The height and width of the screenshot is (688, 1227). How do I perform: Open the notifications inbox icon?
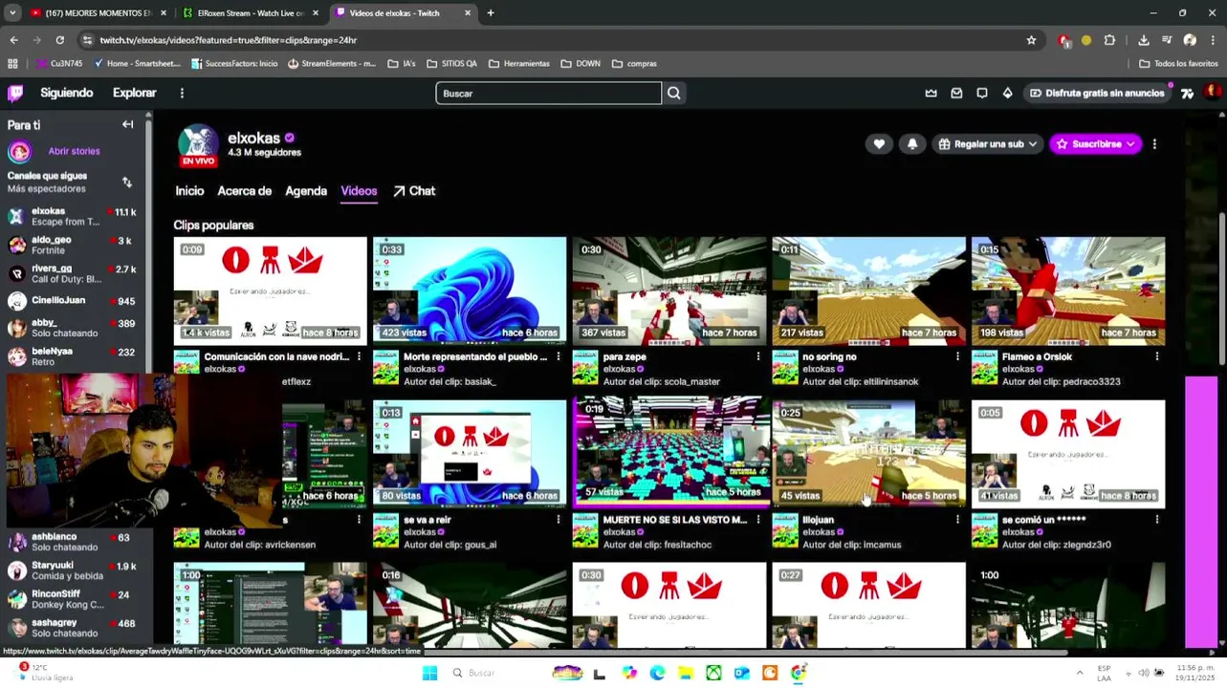tap(956, 93)
